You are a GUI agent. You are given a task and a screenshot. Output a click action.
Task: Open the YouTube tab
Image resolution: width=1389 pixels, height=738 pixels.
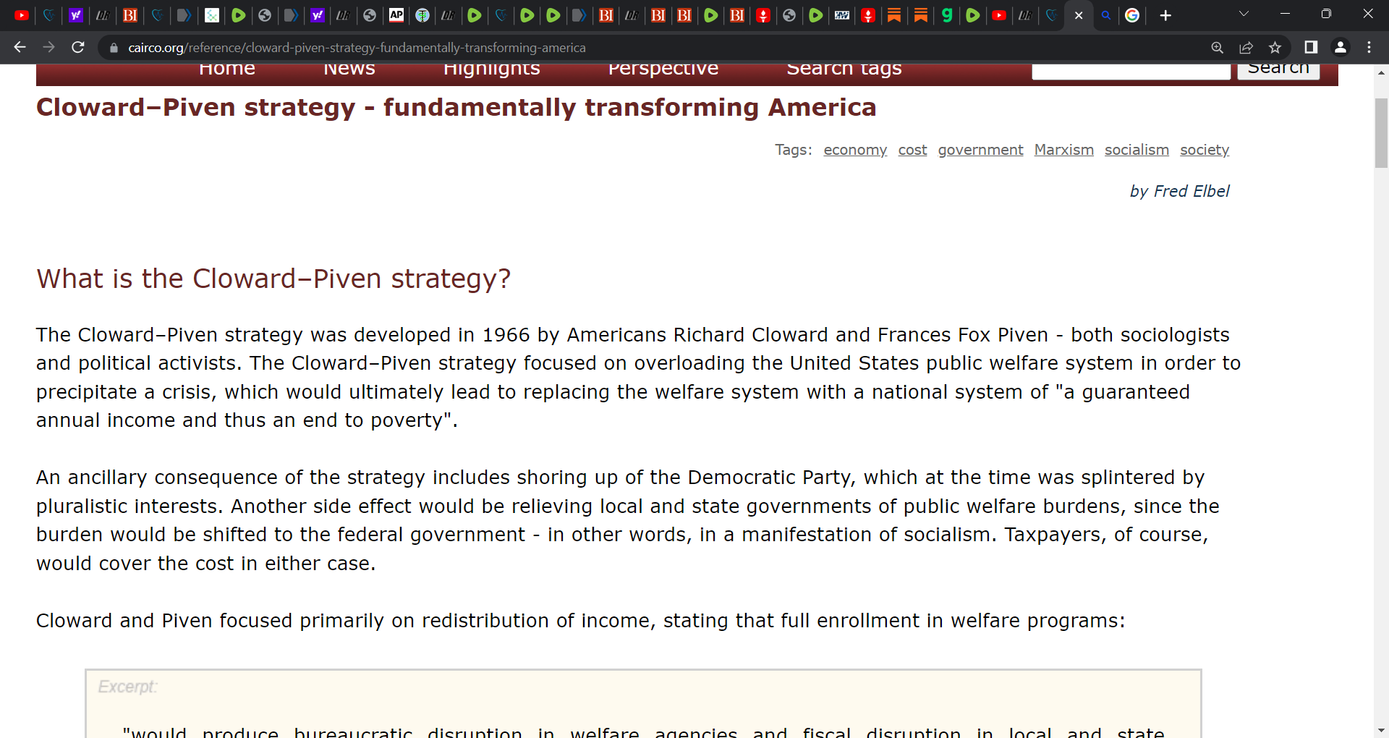pos(21,15)
